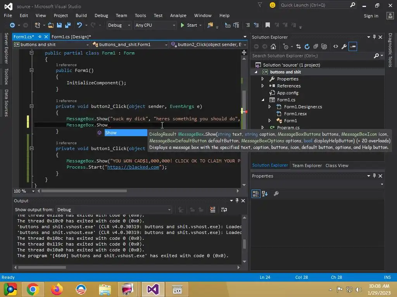Open the Build menu
Image resolution: width=397 pixels, height=297 pixels.
[81, 15]
